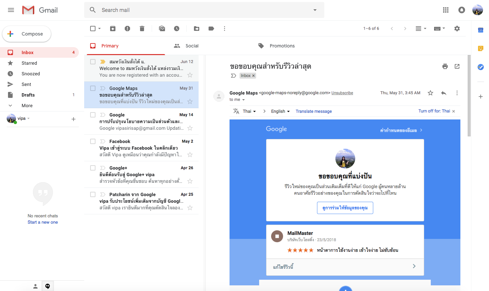Check the สมหวังเงินสั่งได้ email checkbox
Screen dimensions: 489x291
tap(93, 62)
